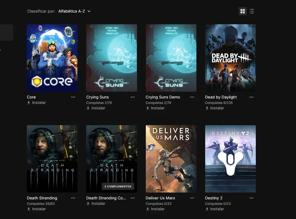
Task: Open options menu for Destiny 2
Action: (251, 198)
